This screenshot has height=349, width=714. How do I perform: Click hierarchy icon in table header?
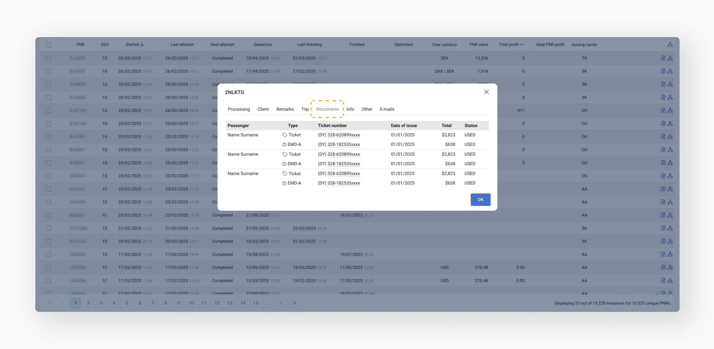670,45
